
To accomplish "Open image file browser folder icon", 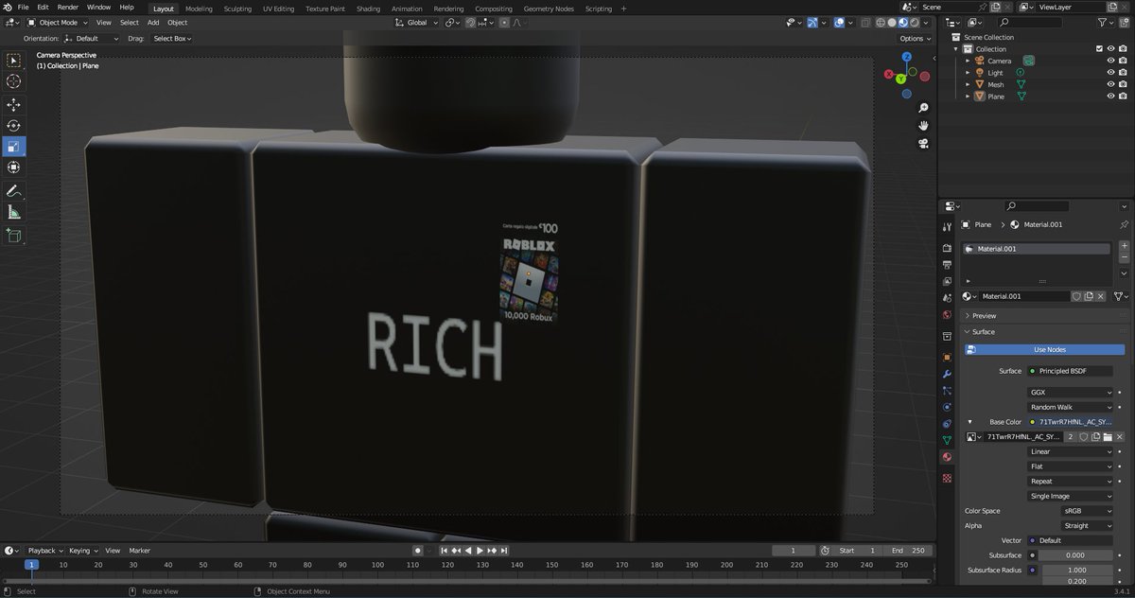I will [x=1107, y=437].
